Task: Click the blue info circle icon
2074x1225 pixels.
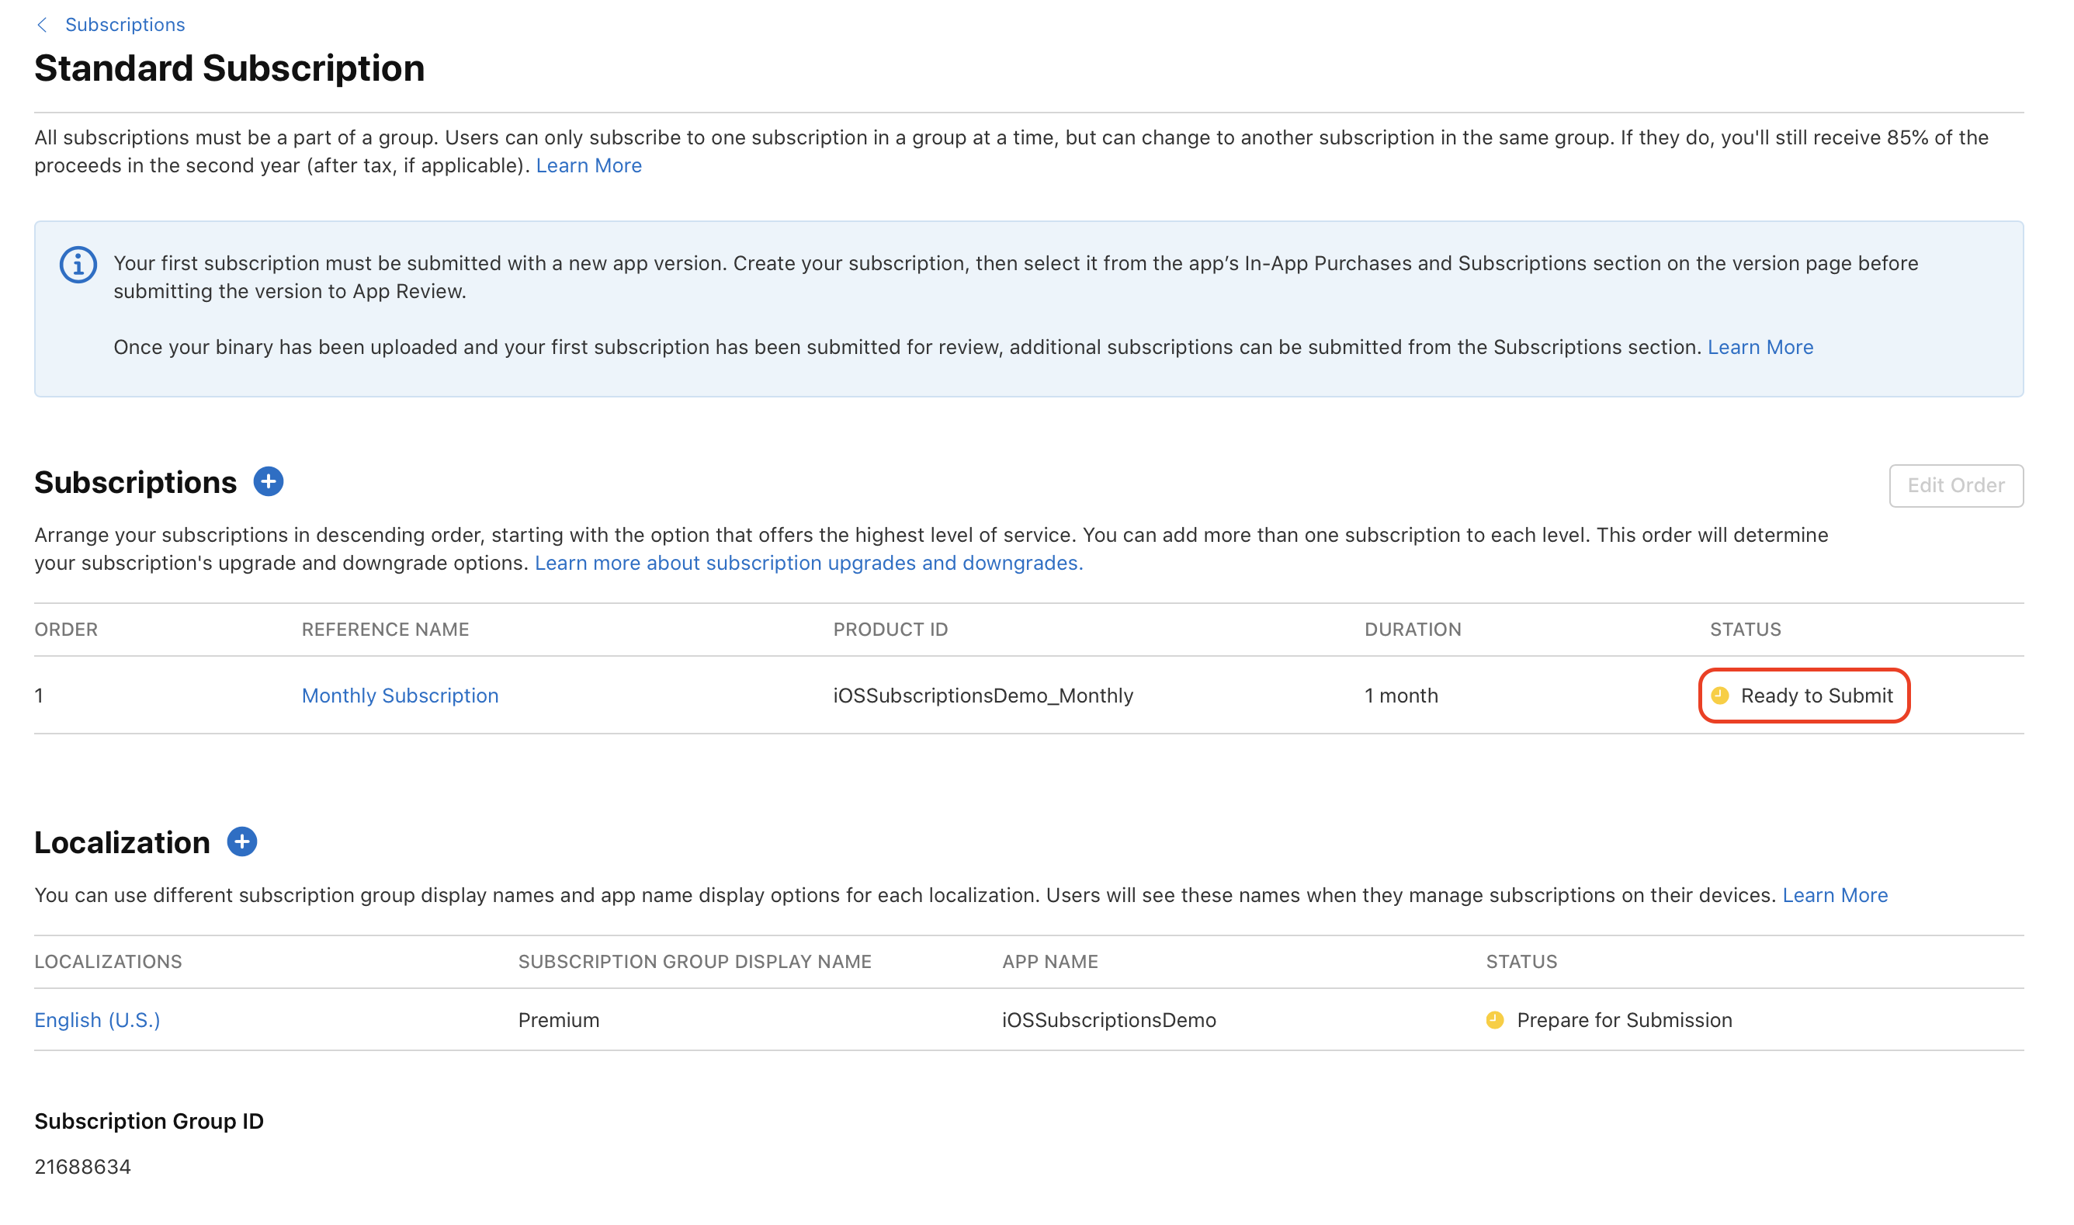Action: (x=78, y=265)
